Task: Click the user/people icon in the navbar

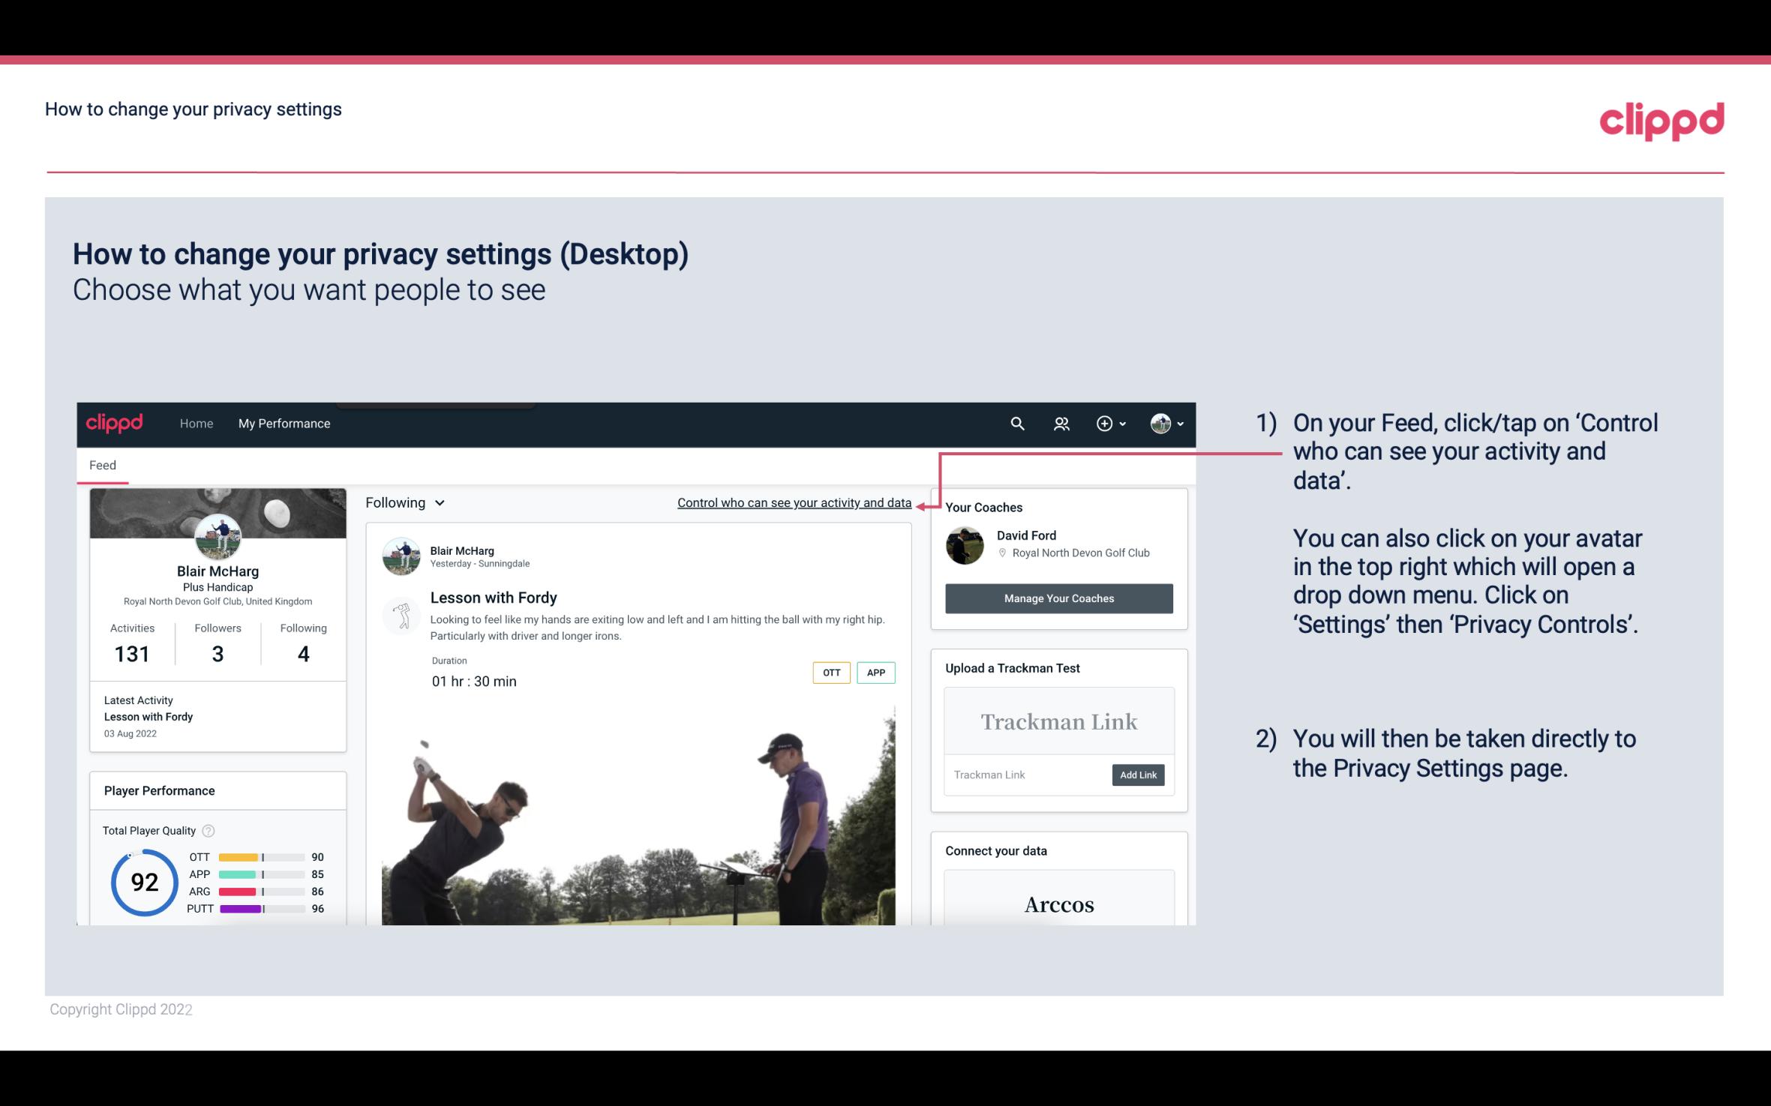Action: coord(1060,423)
